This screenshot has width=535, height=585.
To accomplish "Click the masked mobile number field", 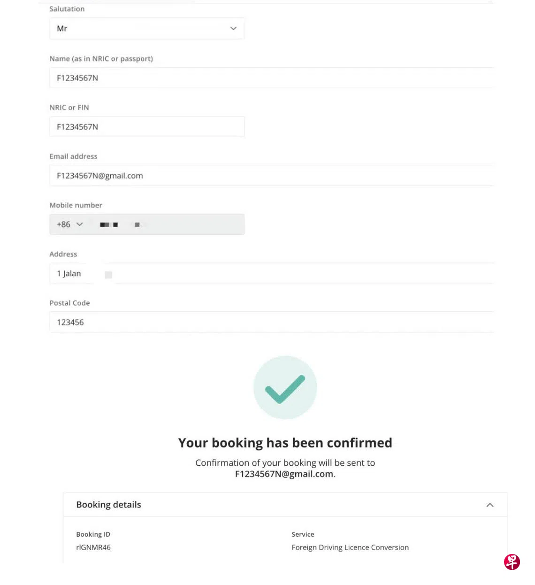I will click(169, 224).
